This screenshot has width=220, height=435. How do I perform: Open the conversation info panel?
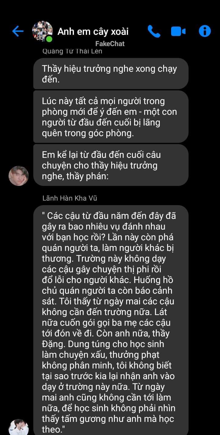click(205, 31)
